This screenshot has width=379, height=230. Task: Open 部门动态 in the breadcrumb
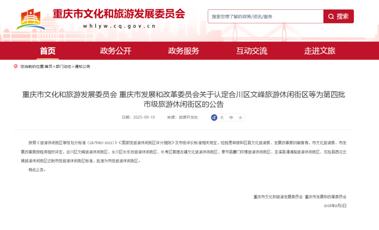pos(64,66)
